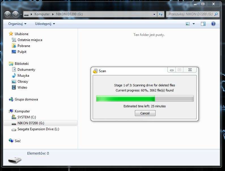Click the Back navigation arrow button

pyautogui.click(x=8, y=14)
